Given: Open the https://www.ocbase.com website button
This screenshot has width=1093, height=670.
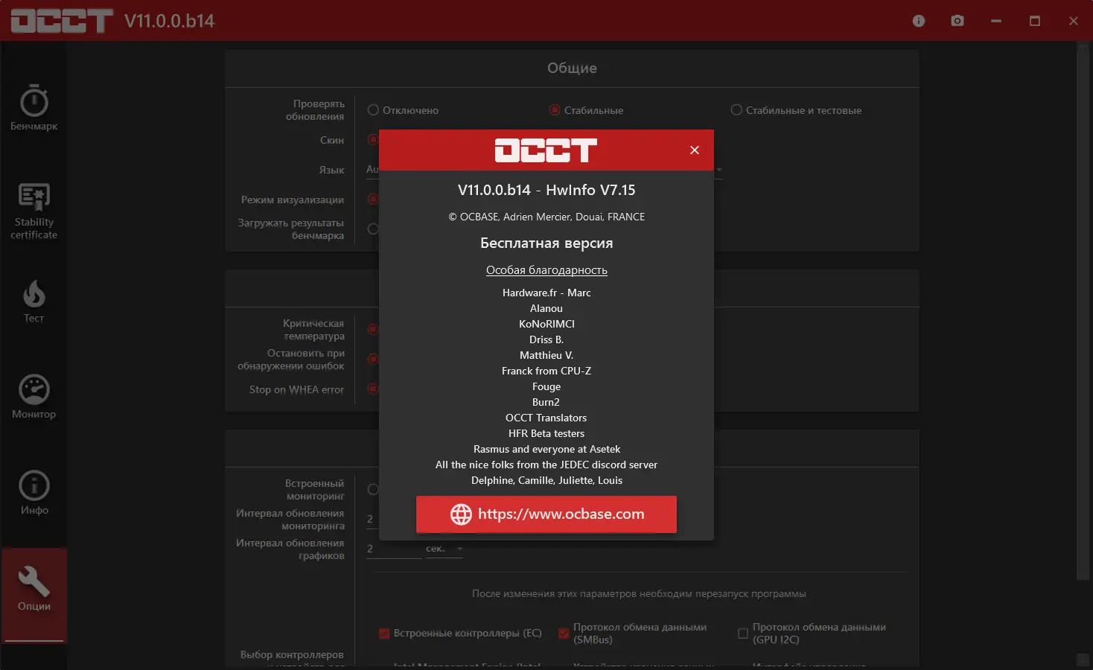Looking at the screenshot, I should click(x=546, y=514).
